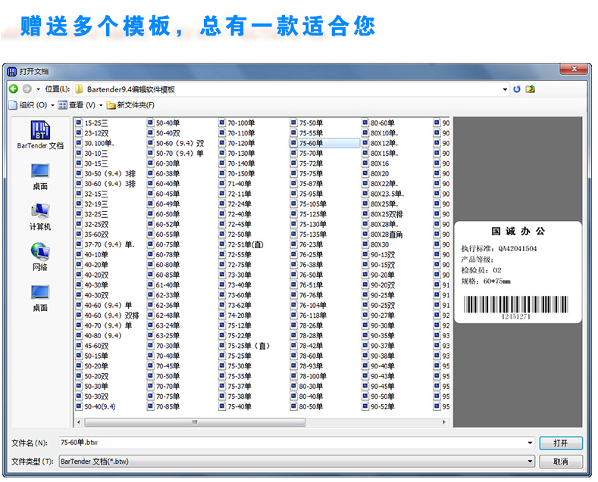Select the lower 桌面 sidebar shortcut

(x=40, y=297)
